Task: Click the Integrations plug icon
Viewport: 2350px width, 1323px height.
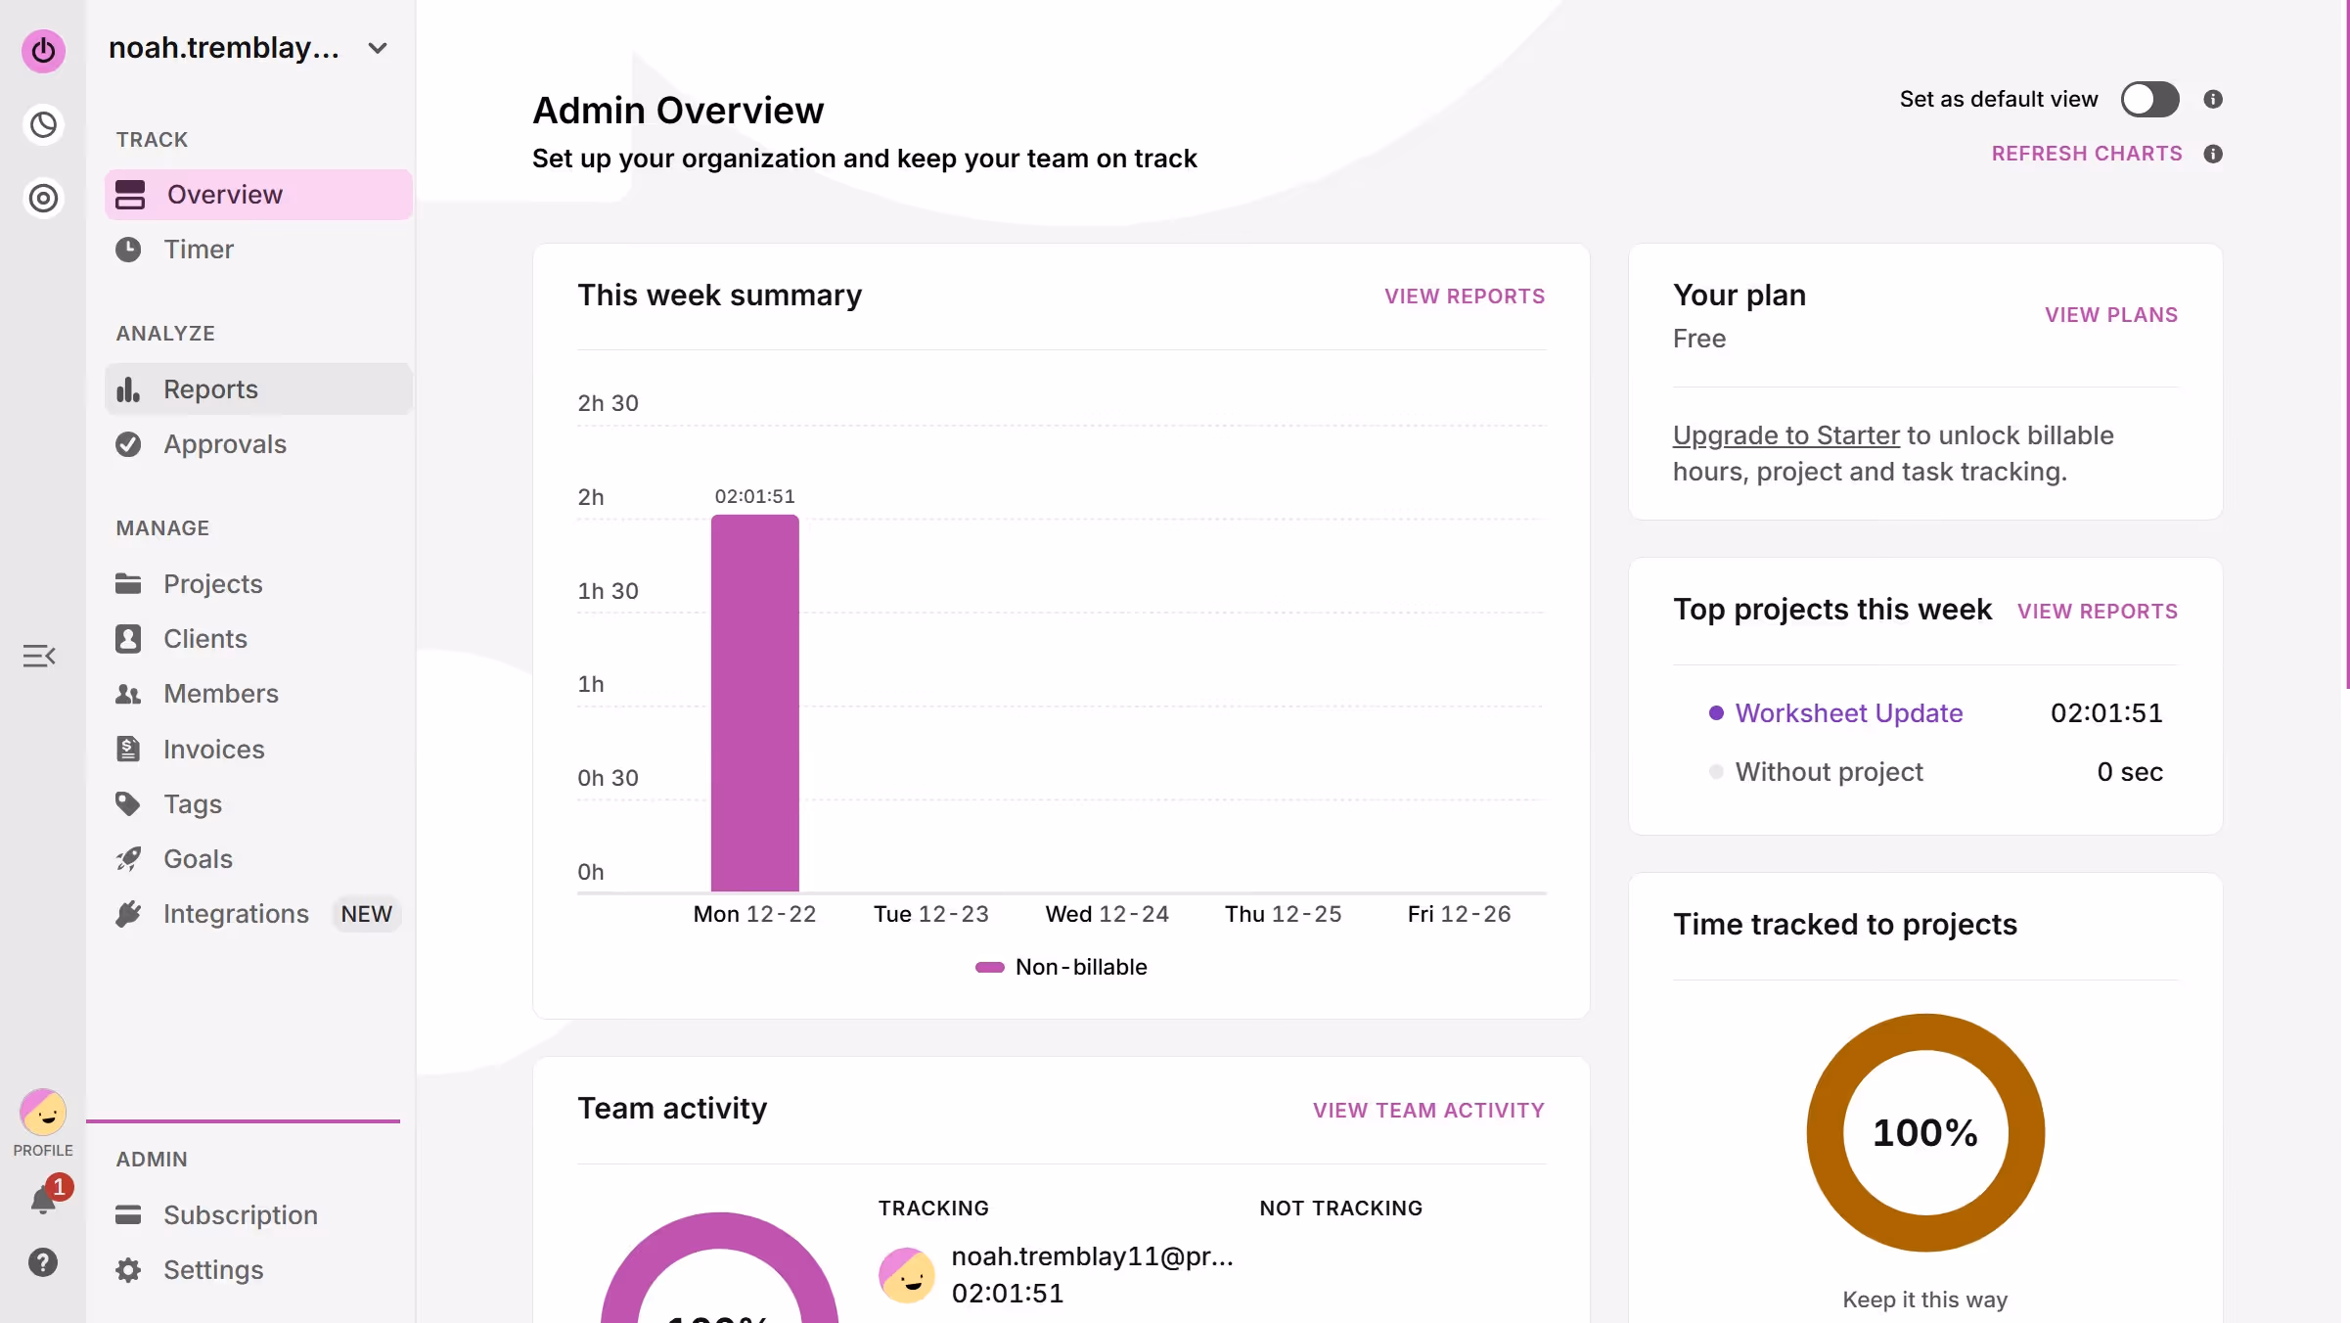Action: (x=128, y=914)
